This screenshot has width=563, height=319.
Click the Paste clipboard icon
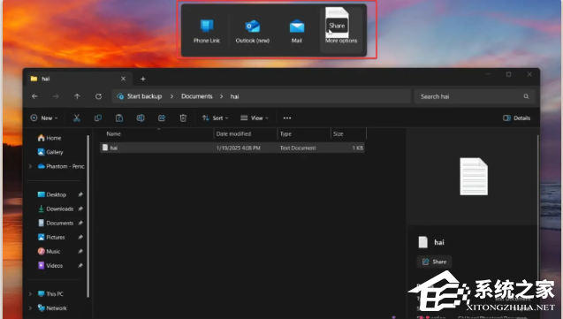click(x=119, y=118)
